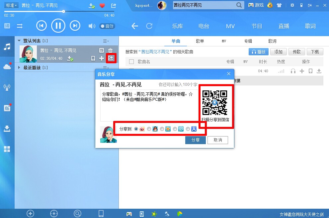The height and width of the screenshot is (218, 329).
Task: Select the Sina Weibo share radio button
Action: pyautogui.click(x=136, y=129)
